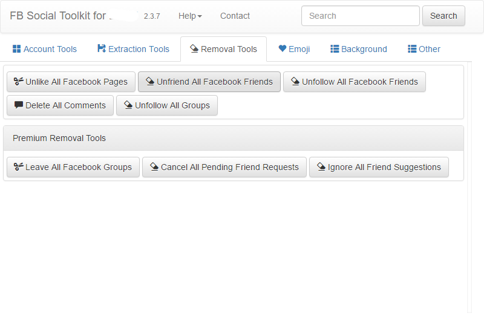Click the list icon beside Other

412,49
